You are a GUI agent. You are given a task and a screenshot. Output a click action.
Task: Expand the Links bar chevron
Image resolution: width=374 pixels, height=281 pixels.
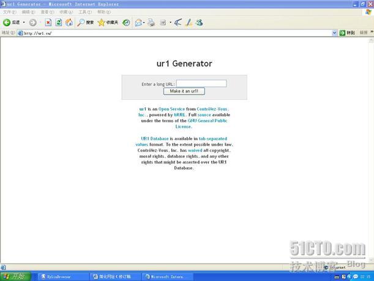(372, 32)
